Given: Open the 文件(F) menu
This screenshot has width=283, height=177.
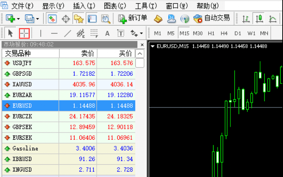Looking at the screenshot, I should coord(22,6).
